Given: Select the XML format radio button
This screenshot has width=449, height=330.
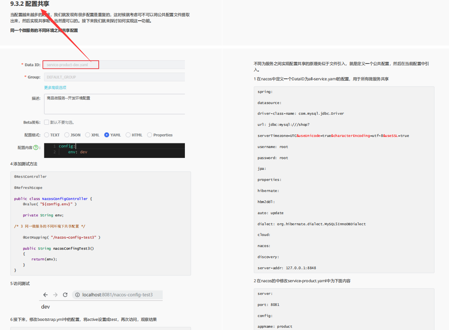Looking at the screenshot, I should click(88, 135).
